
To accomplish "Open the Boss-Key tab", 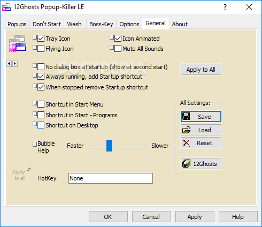I will [x=101, y=24].
